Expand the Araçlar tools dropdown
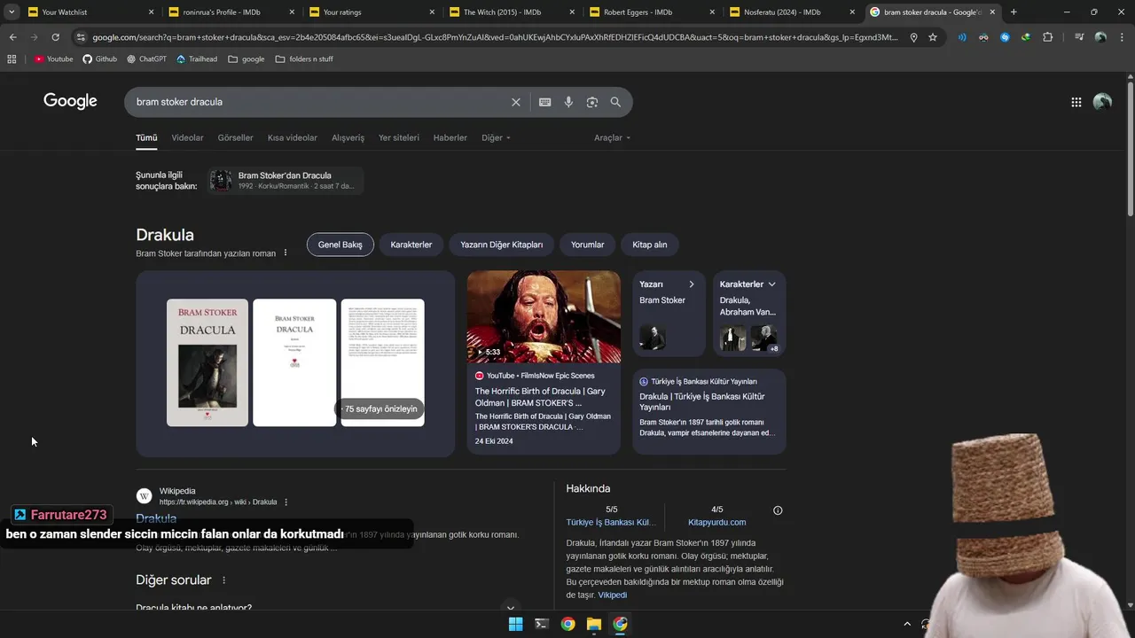 pyautogui.click(x=612, y=137)
